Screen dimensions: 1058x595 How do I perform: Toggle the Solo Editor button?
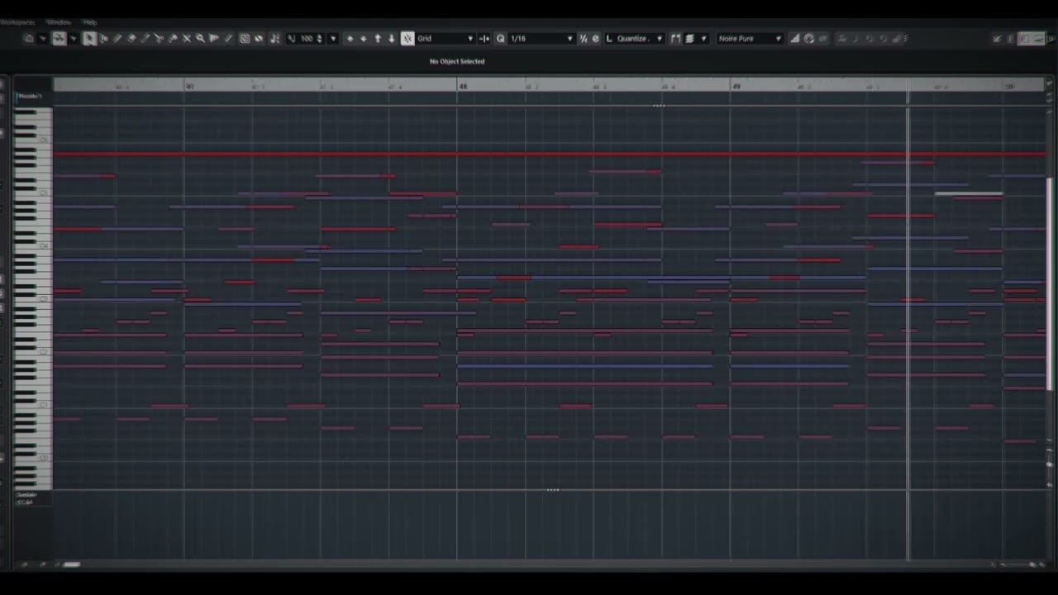(29, 39)
